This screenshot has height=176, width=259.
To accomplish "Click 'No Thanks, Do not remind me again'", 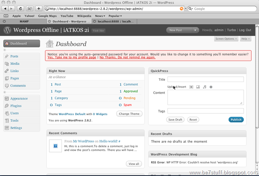I will 127,57.
